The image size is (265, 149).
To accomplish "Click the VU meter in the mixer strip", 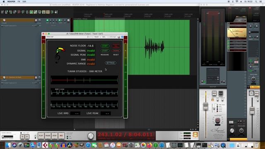I will 236,33.
